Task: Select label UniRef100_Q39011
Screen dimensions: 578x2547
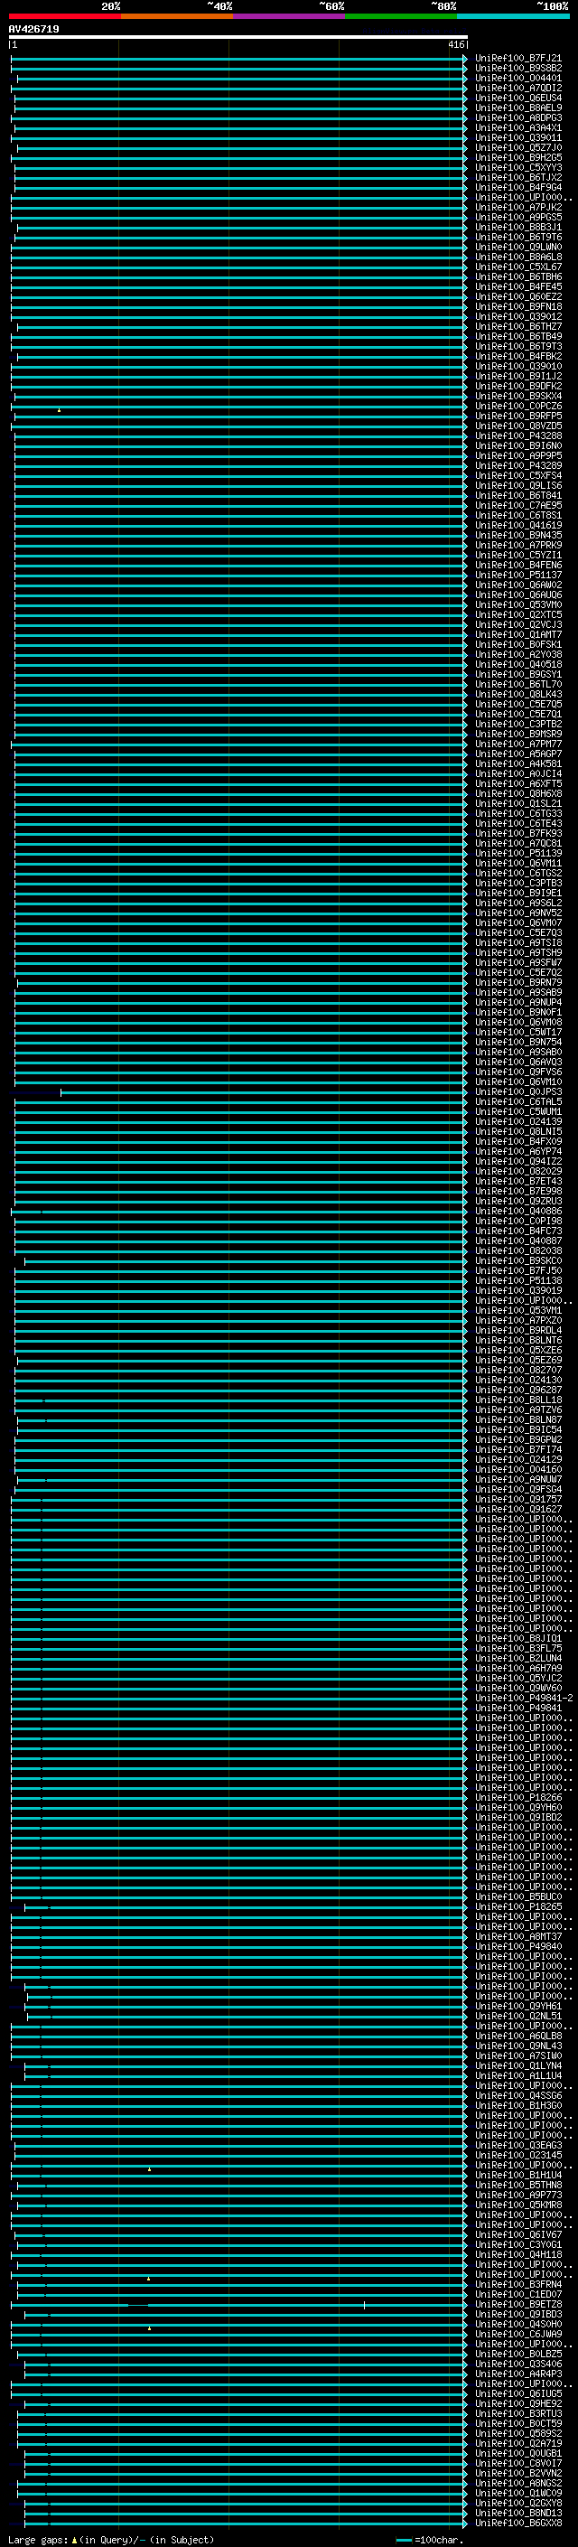Action: tap(517, 137)
